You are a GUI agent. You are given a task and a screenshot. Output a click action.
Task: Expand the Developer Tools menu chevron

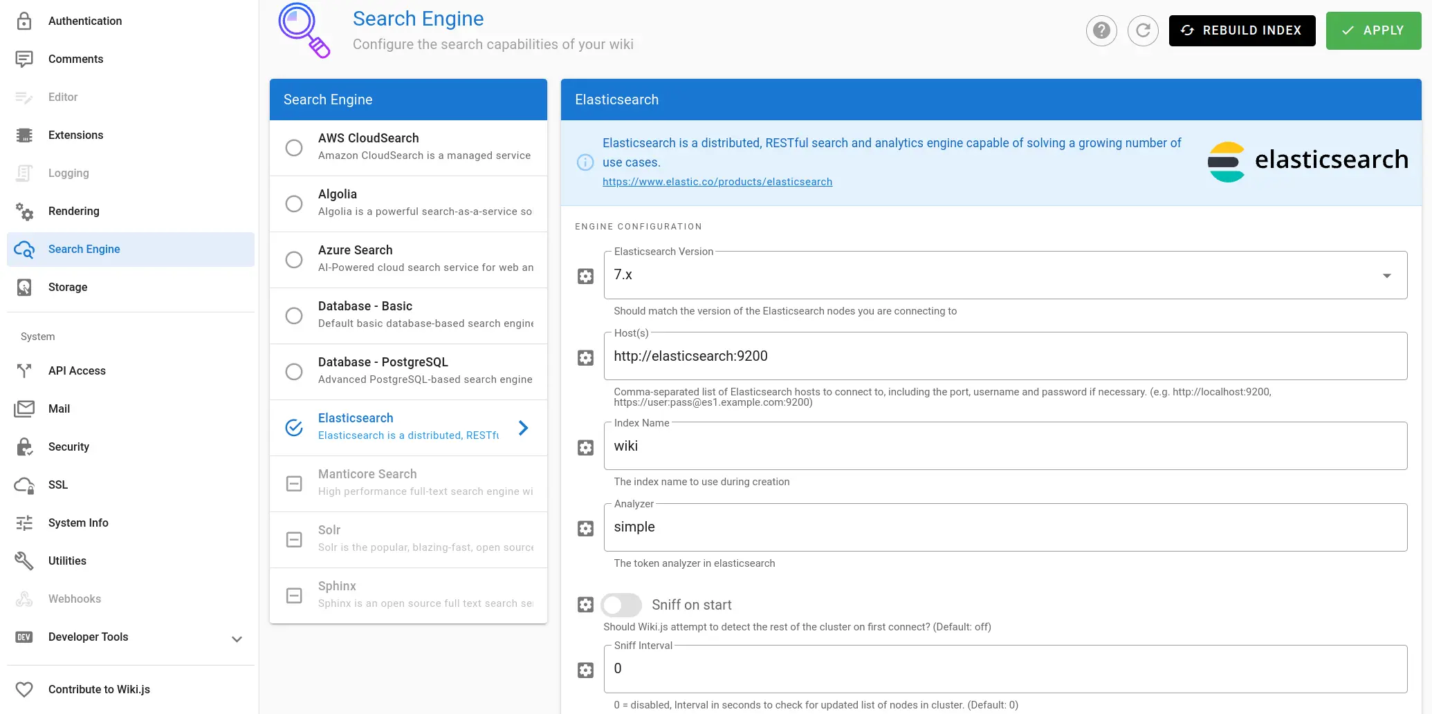[x=237, y=639]
